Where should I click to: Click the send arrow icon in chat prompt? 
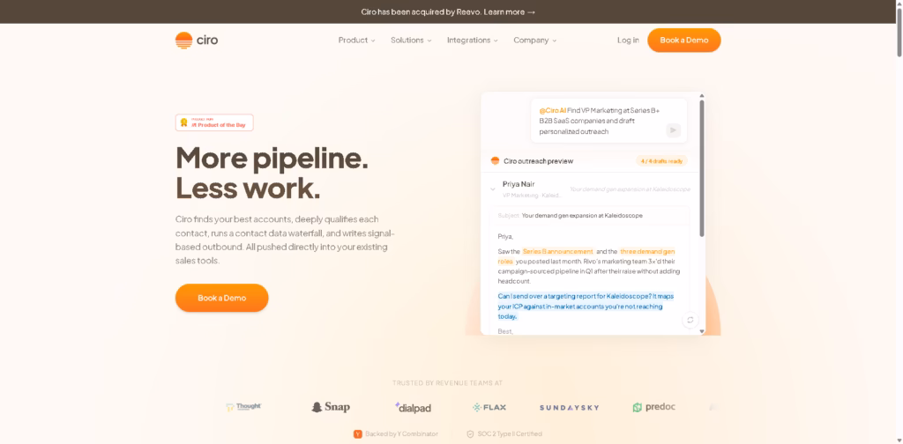[673, 130]
